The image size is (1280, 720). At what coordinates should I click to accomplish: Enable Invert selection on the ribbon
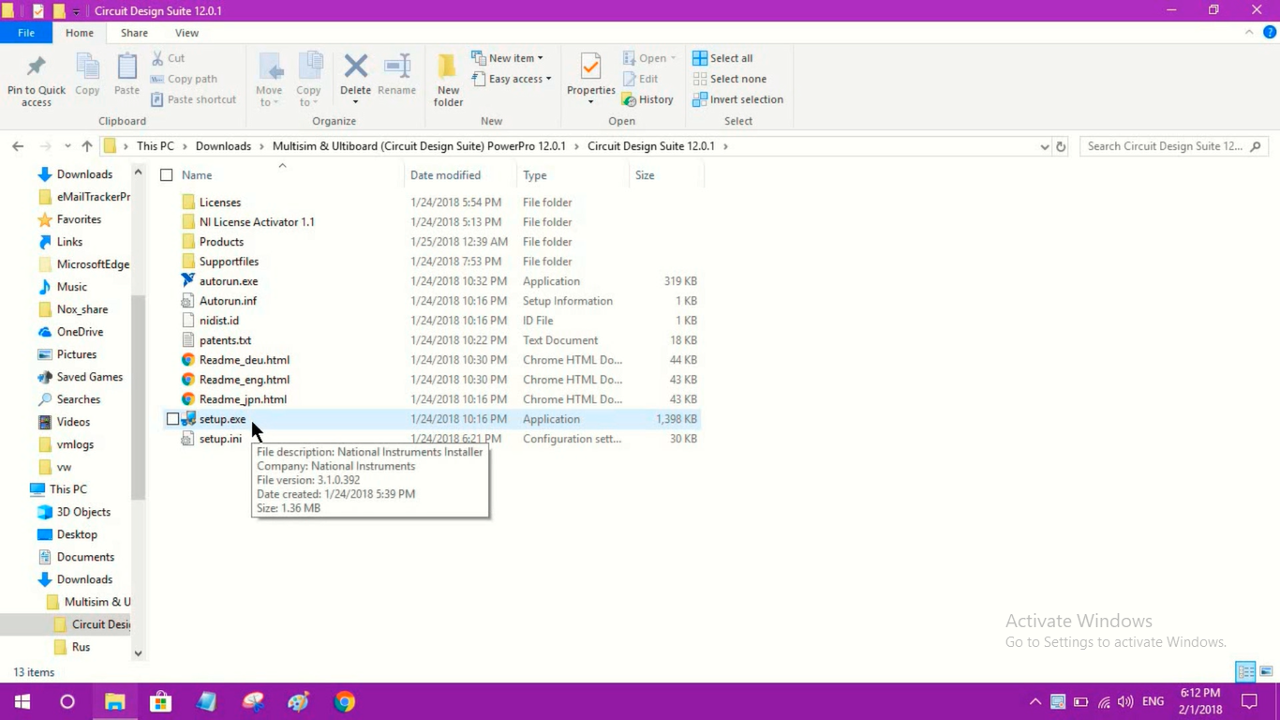737,99
